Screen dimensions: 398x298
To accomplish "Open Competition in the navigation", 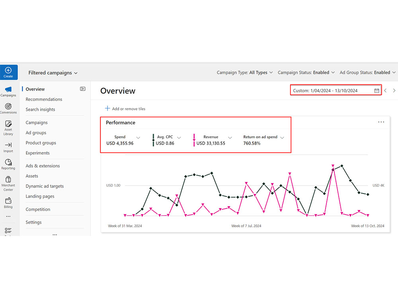I will point(38,209).
